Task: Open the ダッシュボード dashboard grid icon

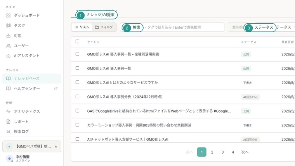Action: (8, 16)
